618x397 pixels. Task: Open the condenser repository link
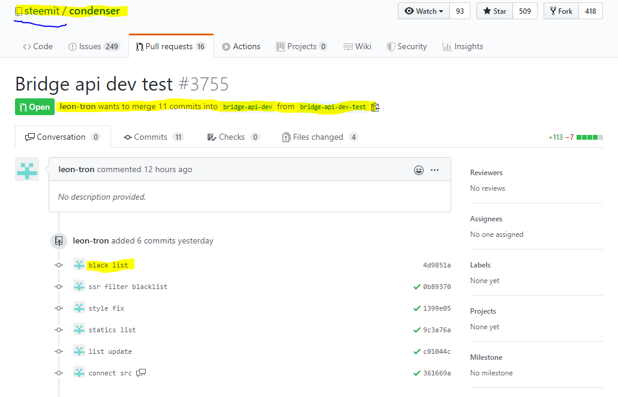coord(95,11)
